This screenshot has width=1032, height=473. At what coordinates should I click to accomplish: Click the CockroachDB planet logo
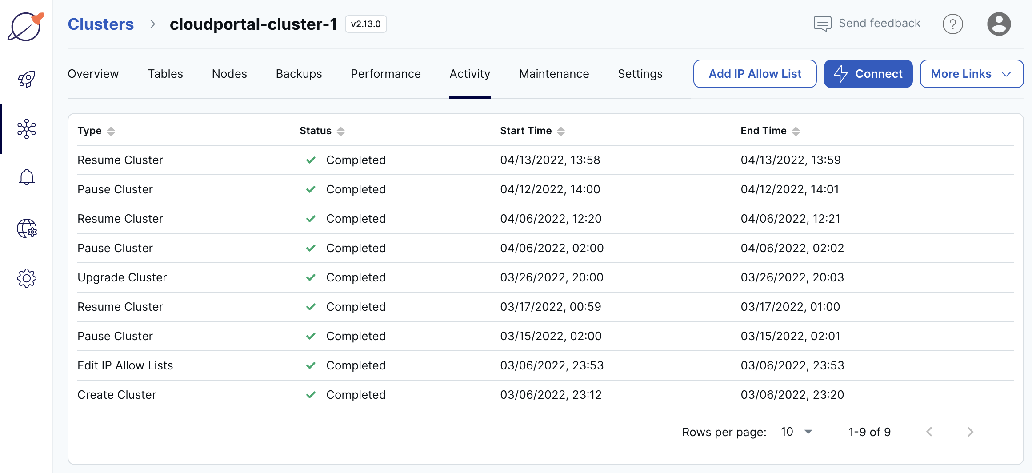tap(25, 27)
